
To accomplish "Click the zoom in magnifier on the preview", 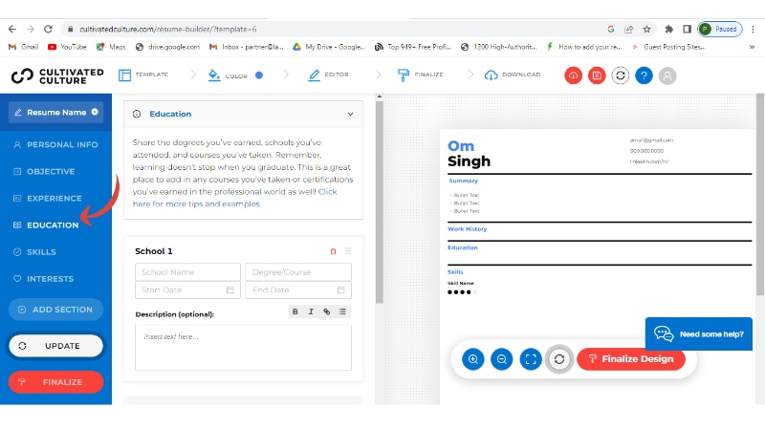I will pos(472,359).
